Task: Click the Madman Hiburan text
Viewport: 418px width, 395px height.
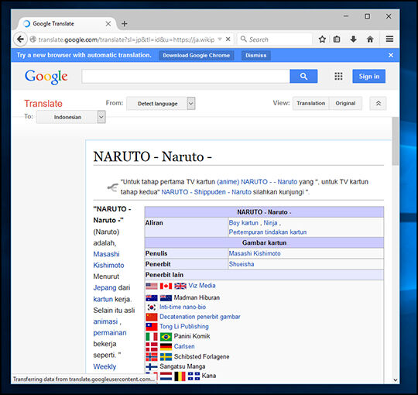Action: click(197, 297)
